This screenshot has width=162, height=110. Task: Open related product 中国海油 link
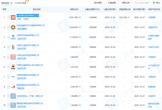(x=152, y=57)
